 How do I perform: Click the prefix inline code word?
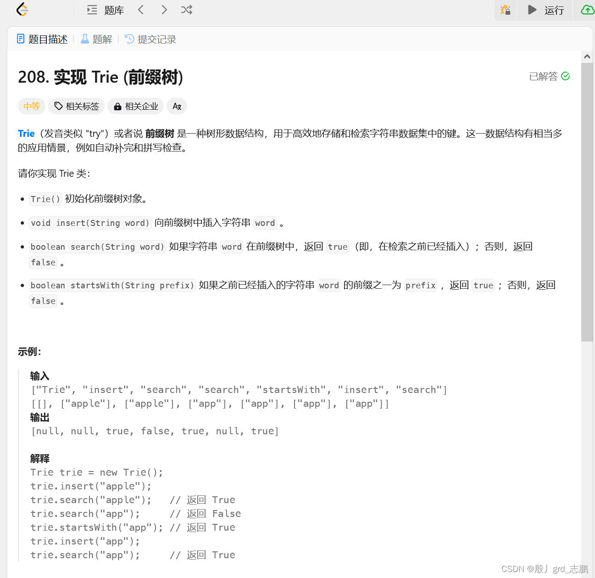[420, 285]
